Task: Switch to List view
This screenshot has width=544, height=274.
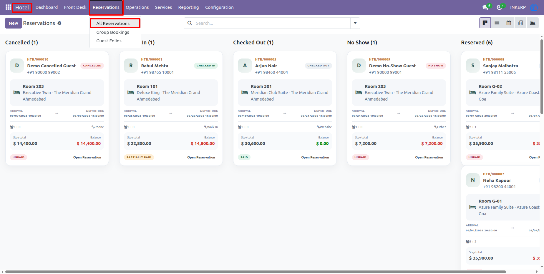Action: tap(497, 23)
